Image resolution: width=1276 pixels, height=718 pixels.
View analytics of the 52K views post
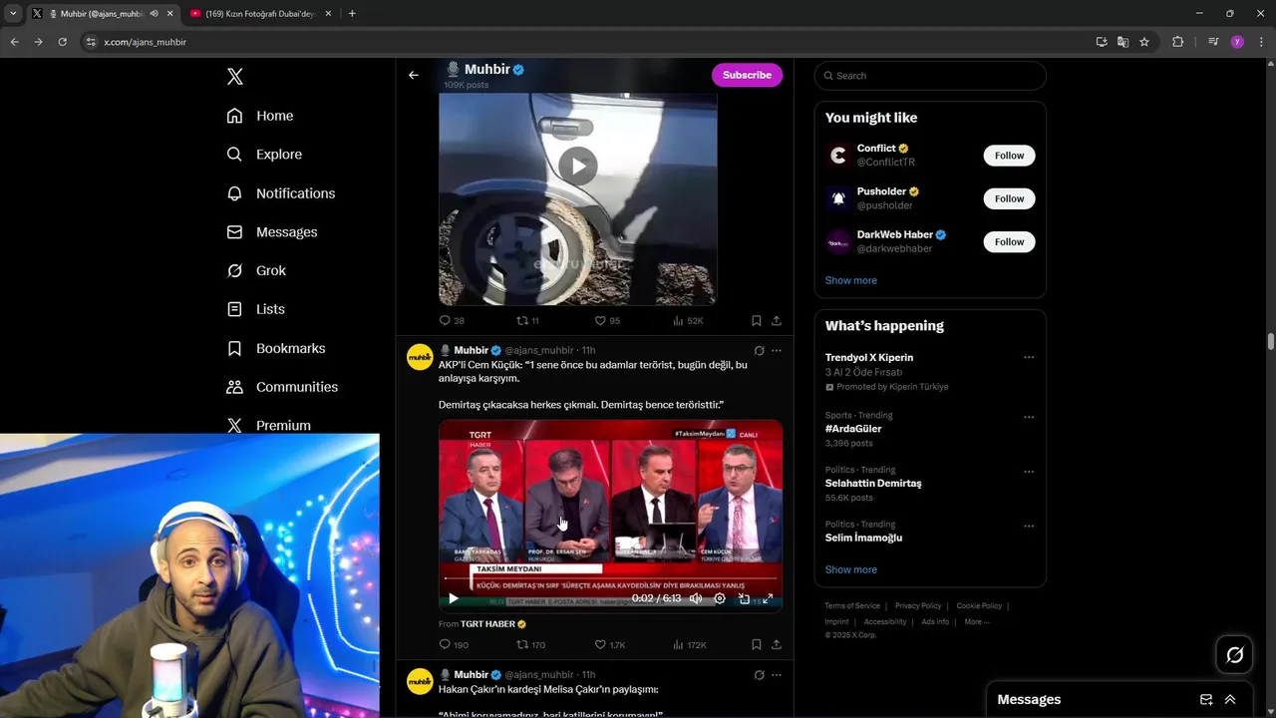coord(688,320)
